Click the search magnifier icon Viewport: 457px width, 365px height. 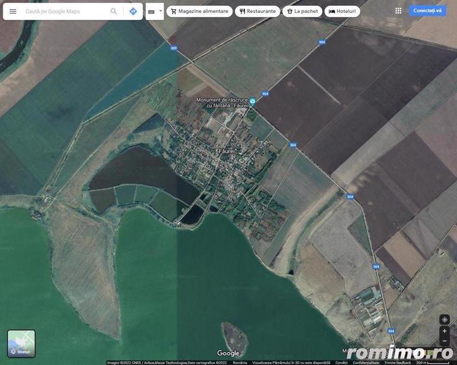click(114, 12)
